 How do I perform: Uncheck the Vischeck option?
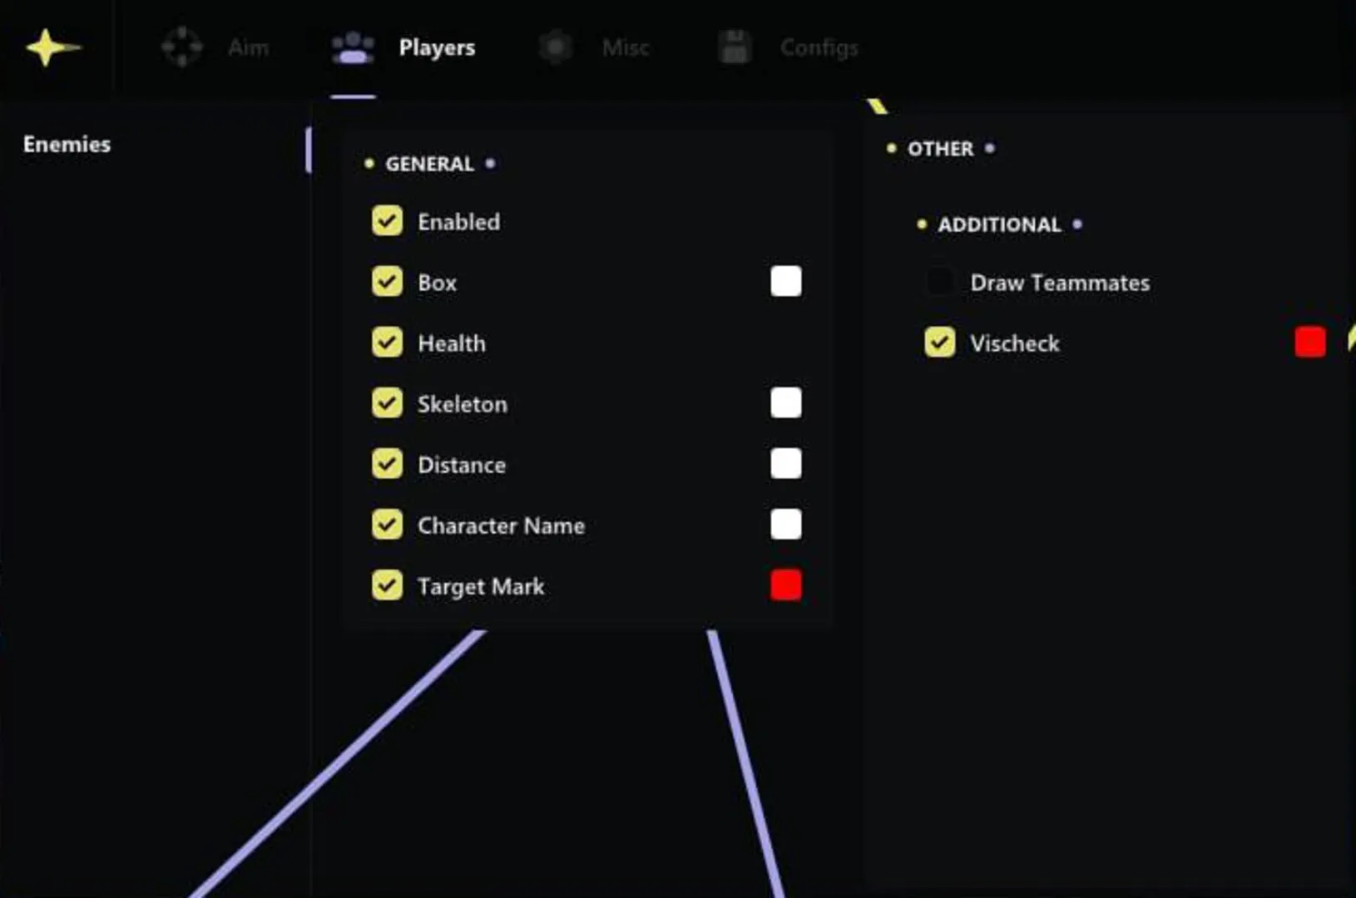tap(940, 343)
